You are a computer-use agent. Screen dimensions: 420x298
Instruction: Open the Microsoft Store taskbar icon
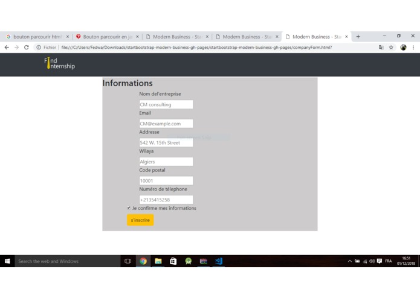173,261
